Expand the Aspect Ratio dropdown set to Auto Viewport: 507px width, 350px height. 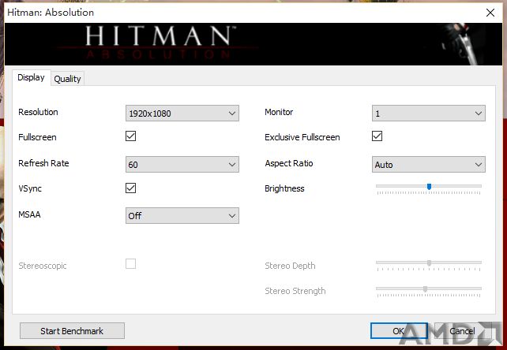click(429, 164)
